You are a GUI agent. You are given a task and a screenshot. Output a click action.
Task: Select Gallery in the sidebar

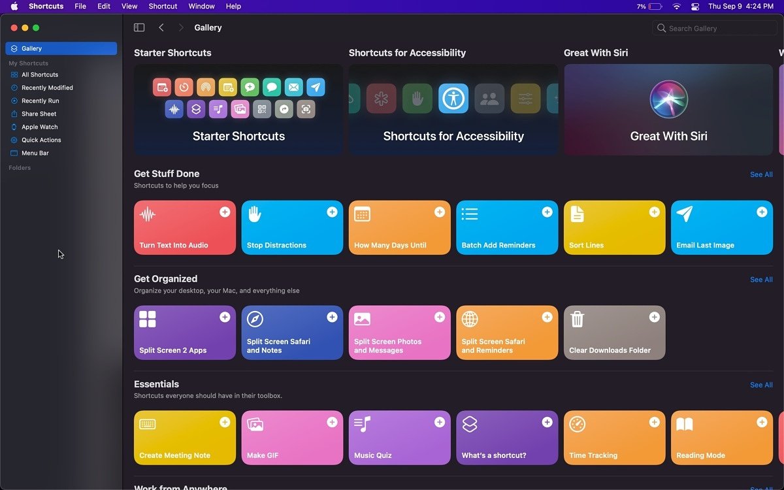61,48
